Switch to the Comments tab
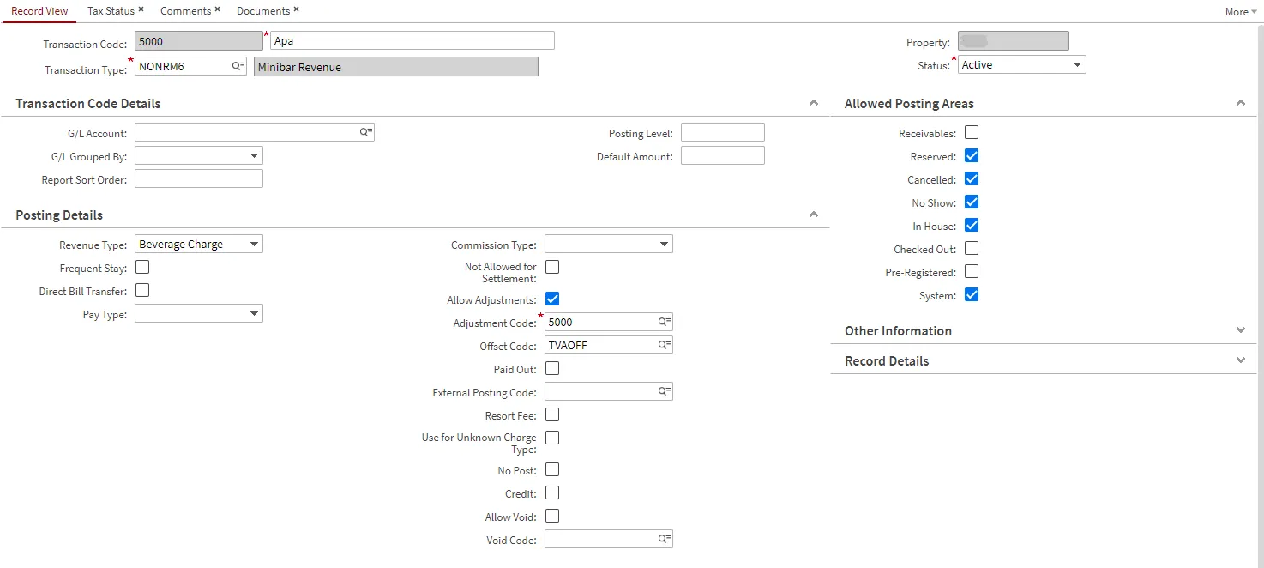1264x568 pixels. point(185,11)
